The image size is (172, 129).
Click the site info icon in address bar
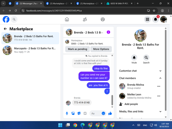pyautogui.click(x=23, y=11)
